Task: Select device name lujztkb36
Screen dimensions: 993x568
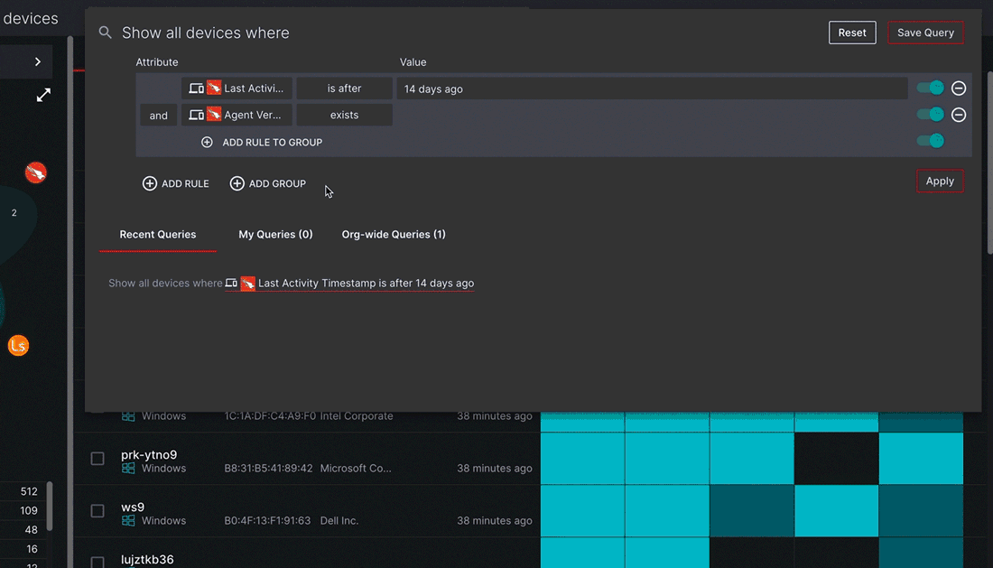Action: pos(147,560)
